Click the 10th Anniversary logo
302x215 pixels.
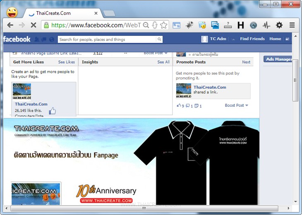pyautogui.click(x=106, y=193)
